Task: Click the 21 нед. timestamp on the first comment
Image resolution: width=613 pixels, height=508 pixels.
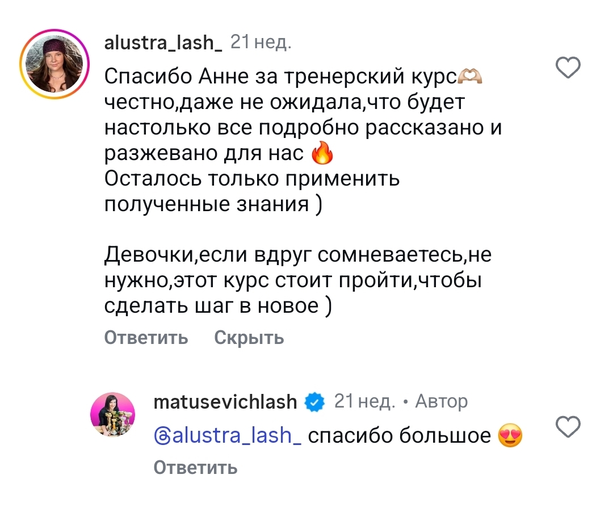Action: point(261,43)
